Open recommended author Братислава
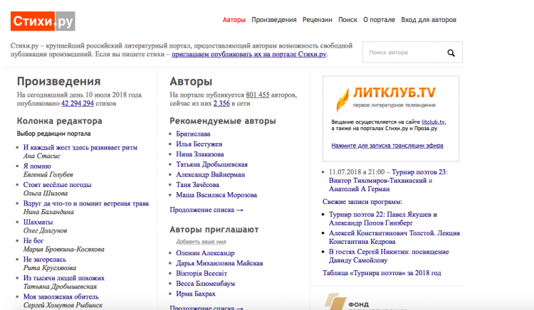 193,134
